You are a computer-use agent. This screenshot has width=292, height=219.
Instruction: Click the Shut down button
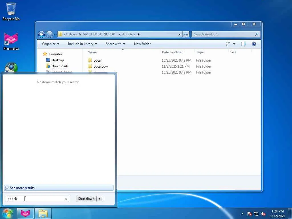(86, 199)
